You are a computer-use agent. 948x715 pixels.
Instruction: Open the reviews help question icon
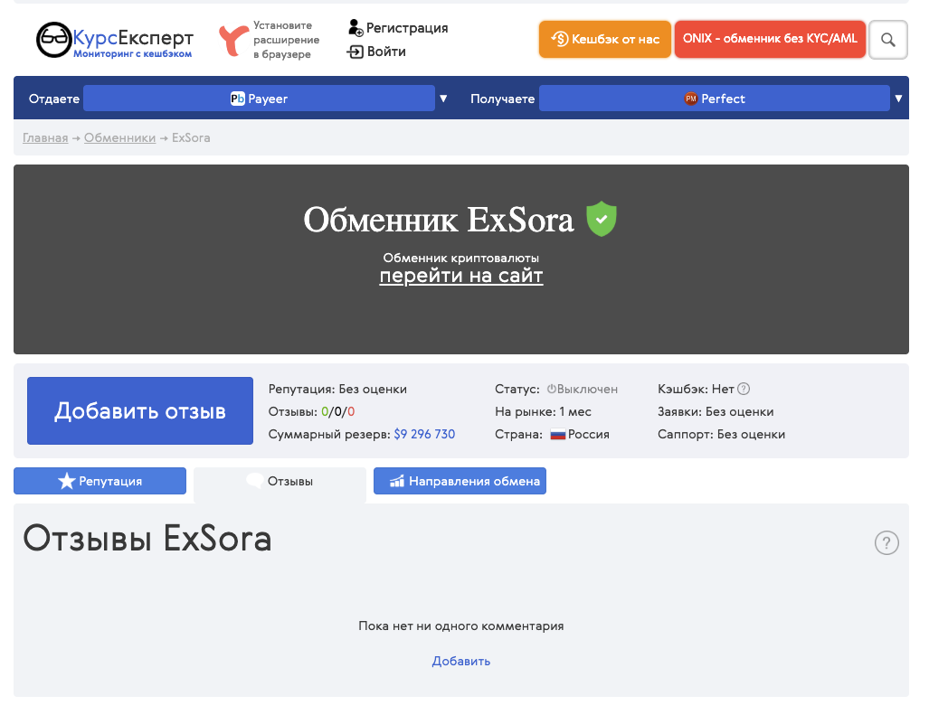pos(886,543)
